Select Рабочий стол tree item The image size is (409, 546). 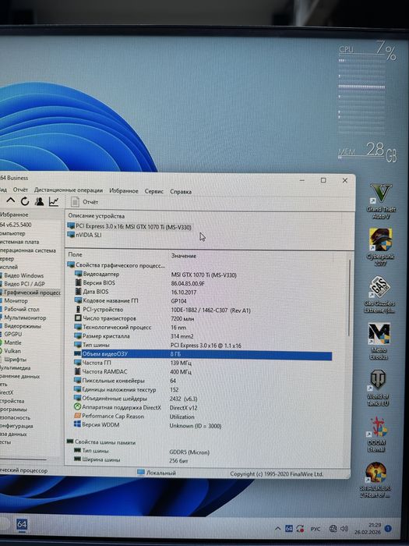(19, 309)
